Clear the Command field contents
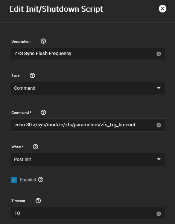 158,125
